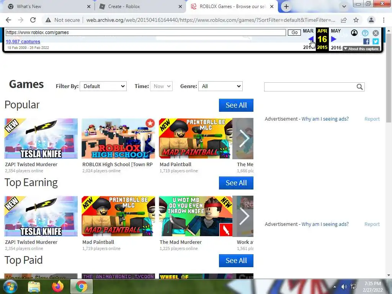Click the Not secure warning icon
Image resolution: width=392 pixels, height=294 pixels.
[x=48, y=20]
